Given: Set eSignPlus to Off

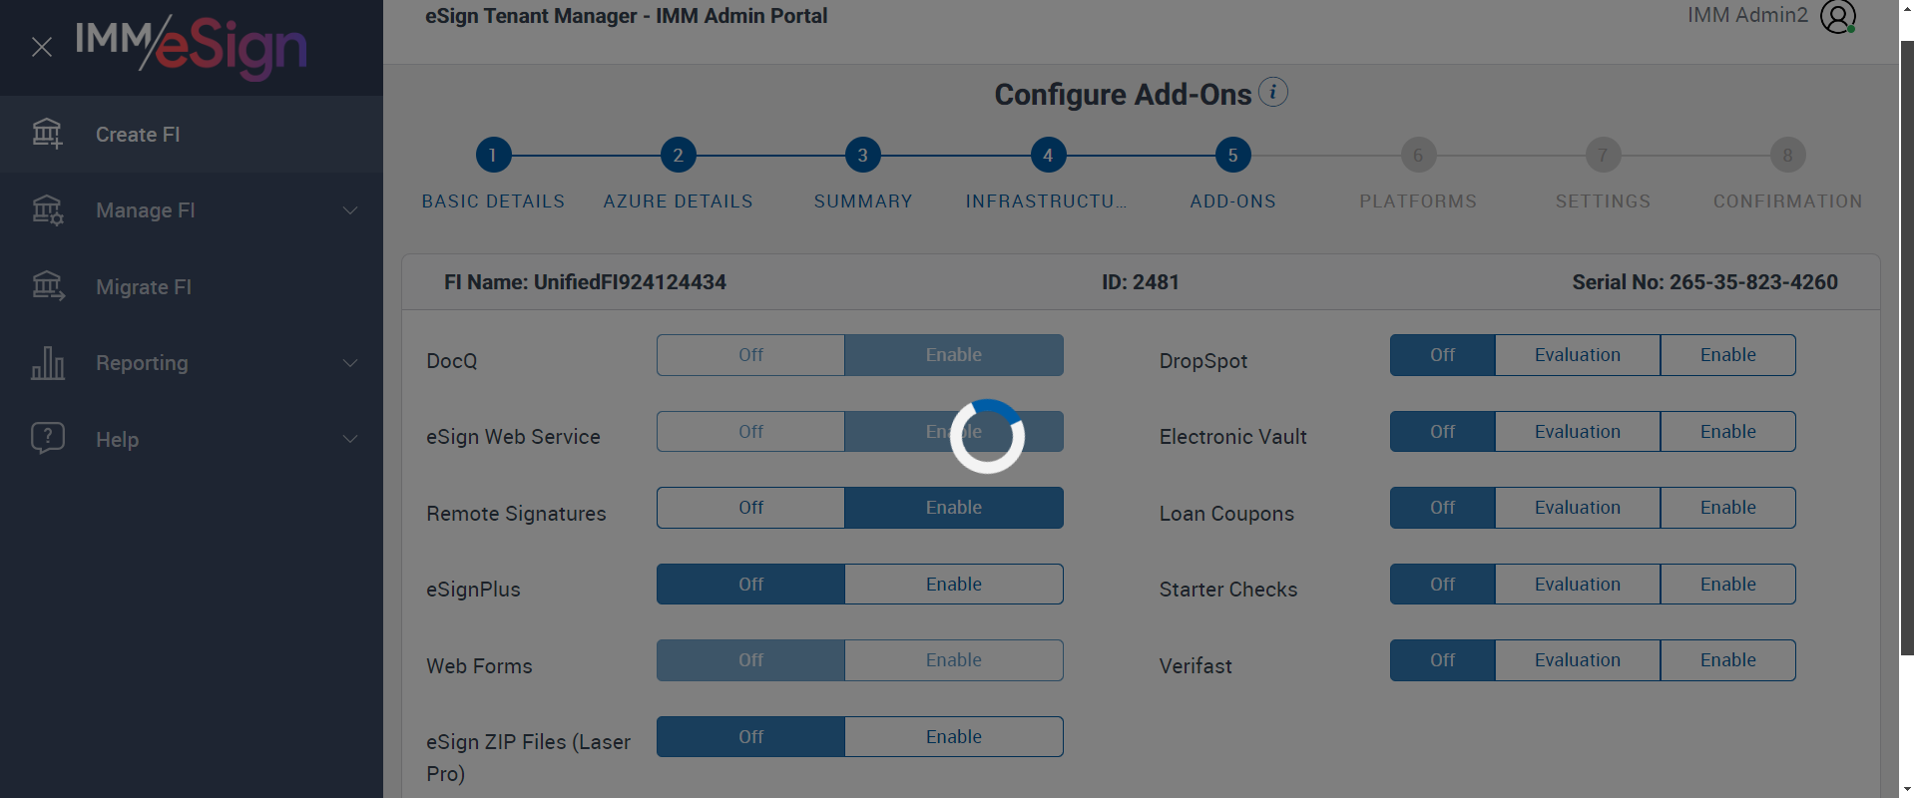Looking at the screenshot, I should pos(750,585).
